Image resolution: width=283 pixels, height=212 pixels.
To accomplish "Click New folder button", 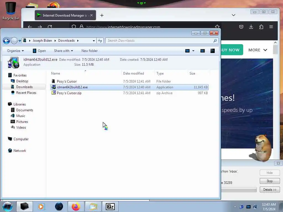I will [x=90, y=51].
